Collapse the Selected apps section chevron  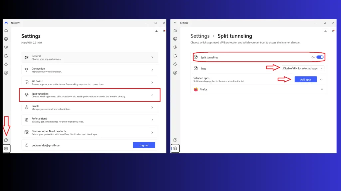321,79
